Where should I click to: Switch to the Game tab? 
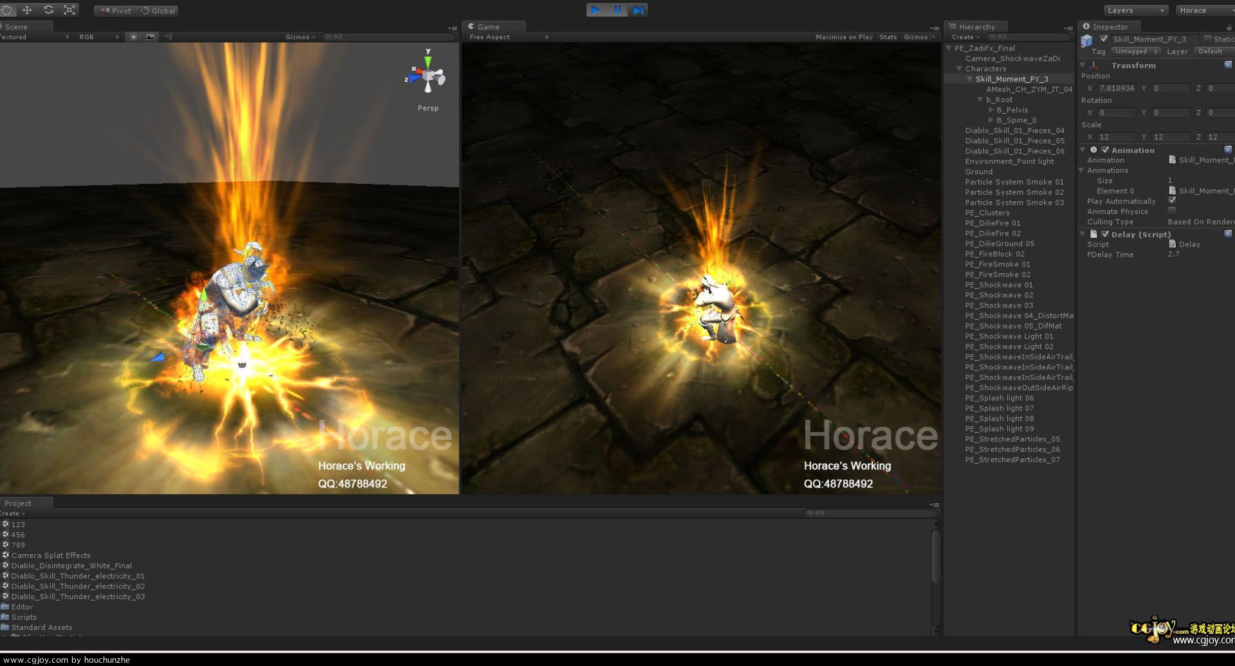point(494,27)
